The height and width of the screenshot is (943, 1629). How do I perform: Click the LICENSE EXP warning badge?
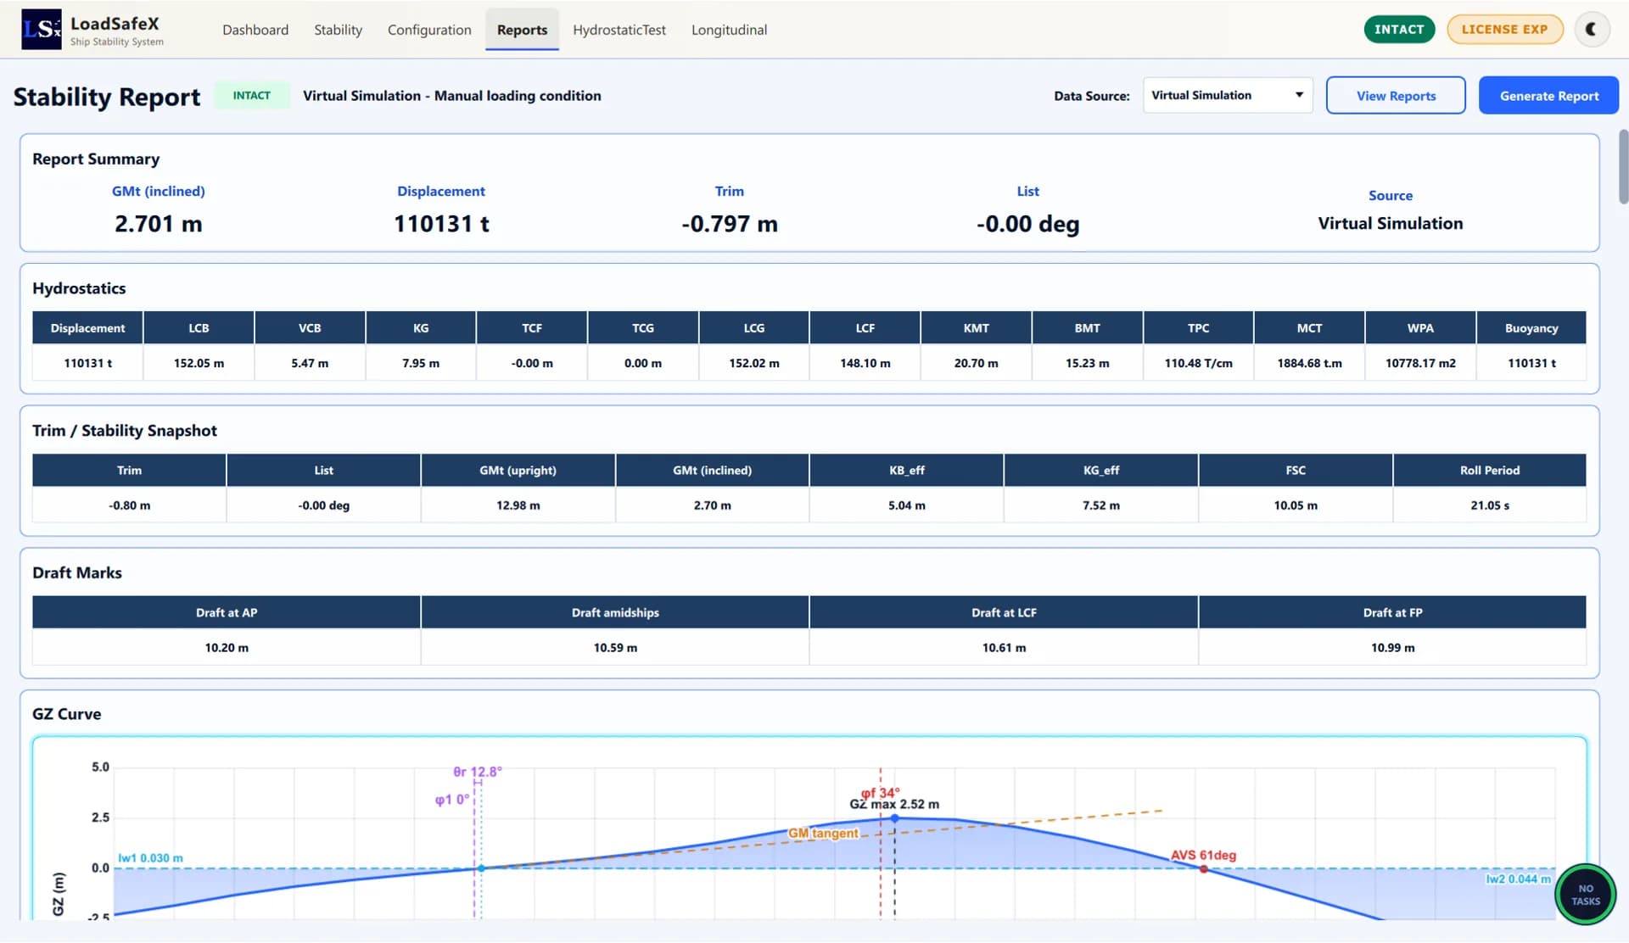1504,30
